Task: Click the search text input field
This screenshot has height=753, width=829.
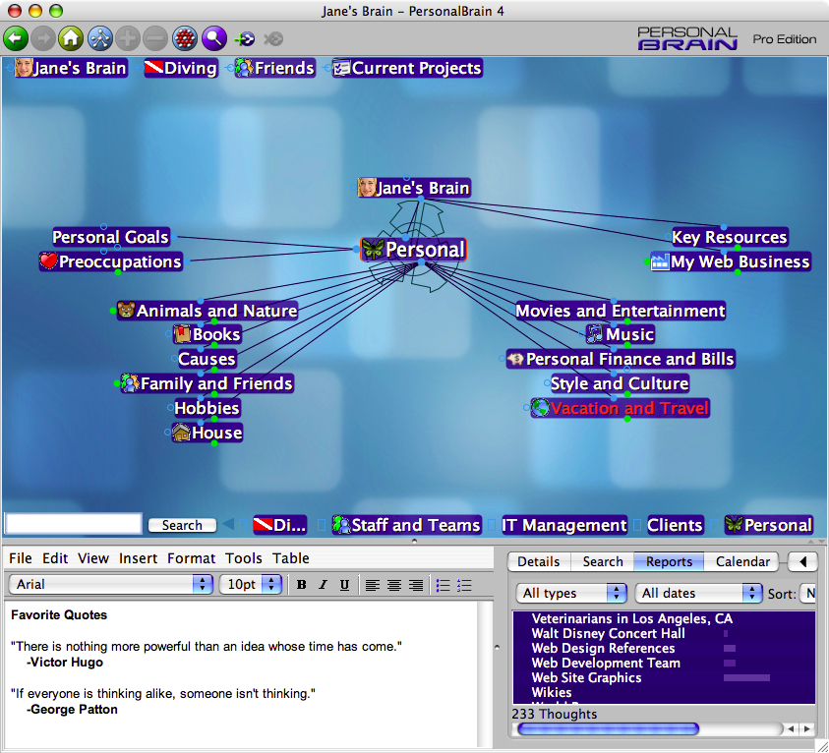Action: pos(74,524)
